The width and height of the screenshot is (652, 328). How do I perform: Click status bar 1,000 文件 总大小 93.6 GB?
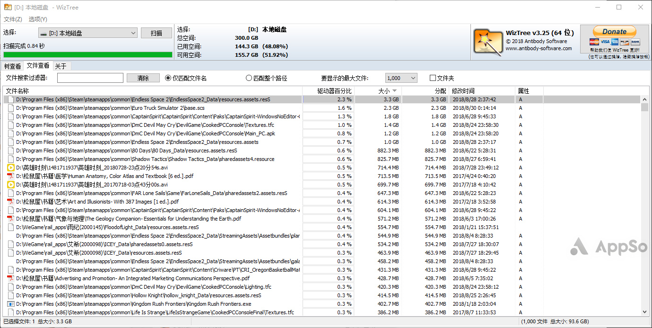pos(556,321)
